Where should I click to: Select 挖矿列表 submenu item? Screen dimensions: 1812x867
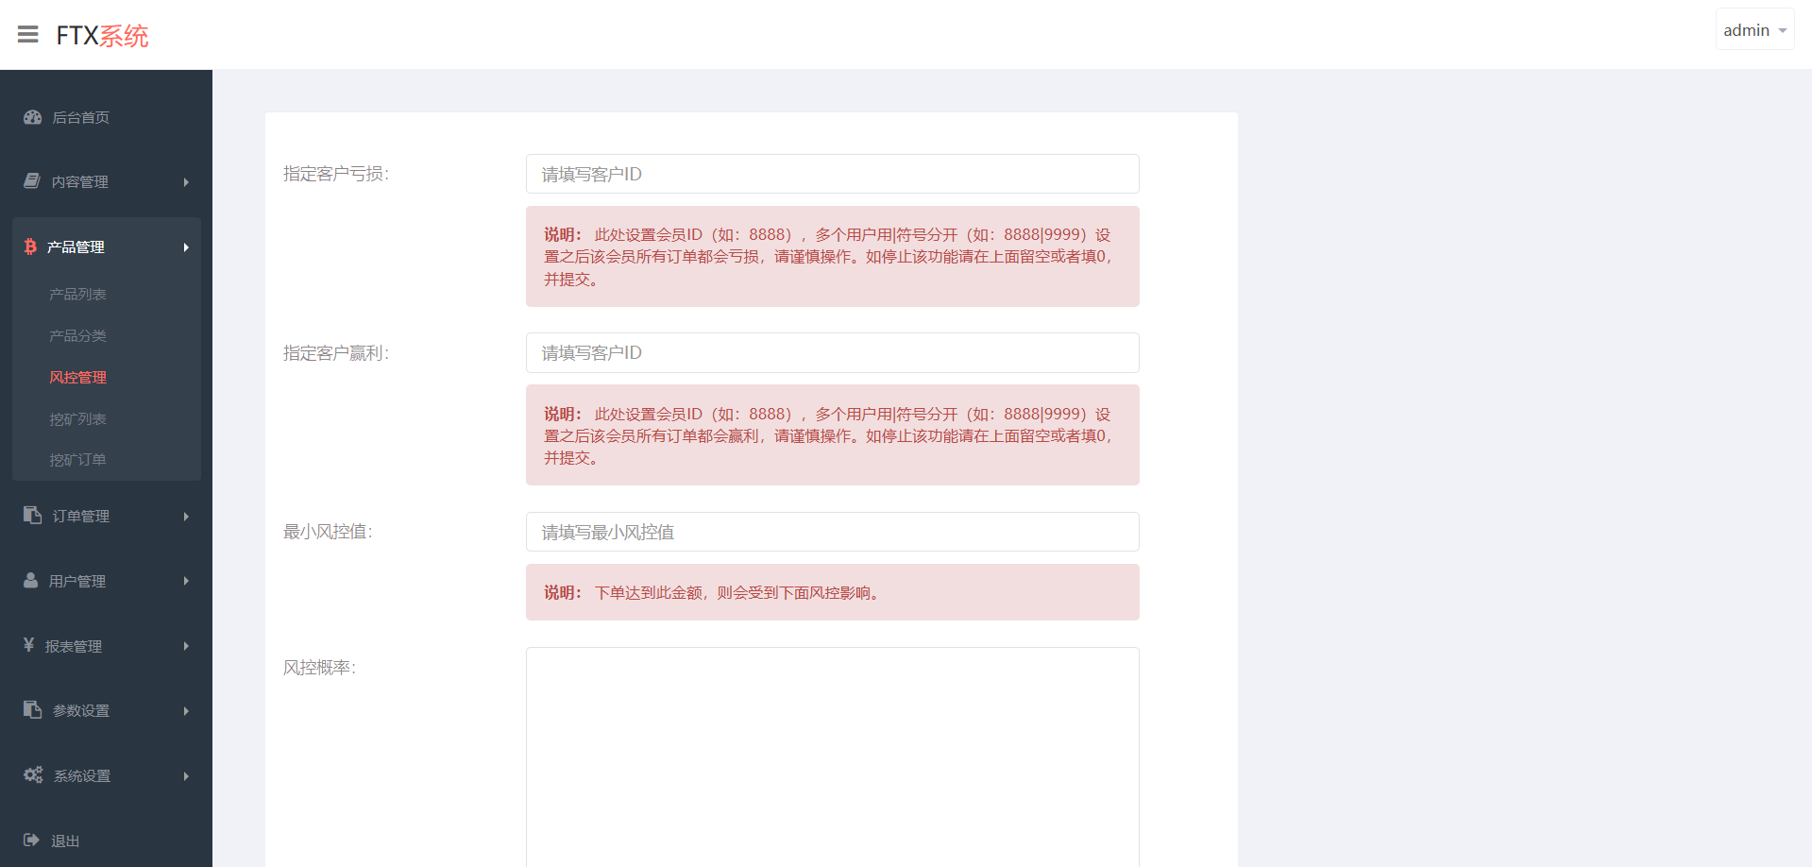pos(77,419)
